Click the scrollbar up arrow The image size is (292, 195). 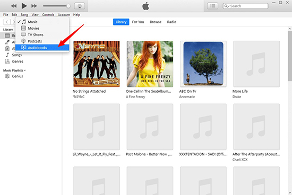[x=290, y=29]
